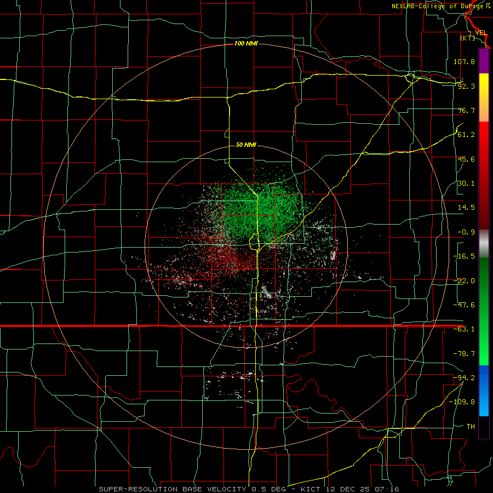Pick the gray near-zero segment of color bar
The image size is (493, 493).
pyautogui.click(x=484, y=243)
